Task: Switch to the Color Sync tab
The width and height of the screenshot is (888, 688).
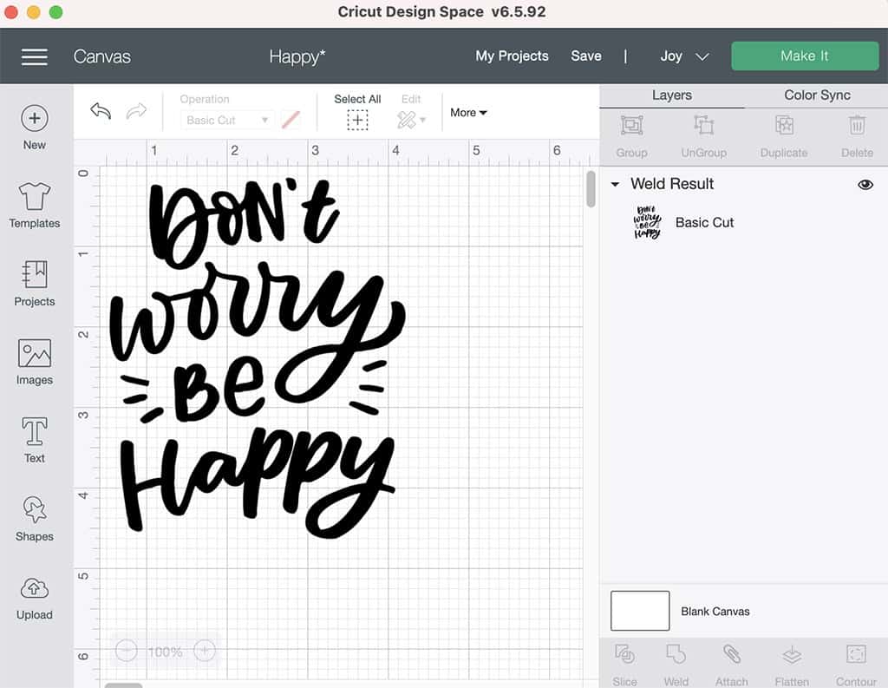Action: pos(817,95)
